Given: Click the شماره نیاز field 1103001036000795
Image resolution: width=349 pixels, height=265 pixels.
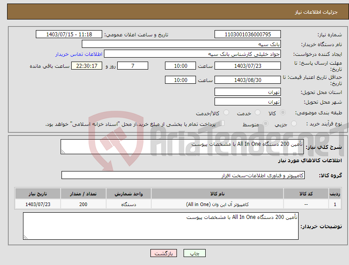Looking at the screenshot, I should (x=248, y=35).
